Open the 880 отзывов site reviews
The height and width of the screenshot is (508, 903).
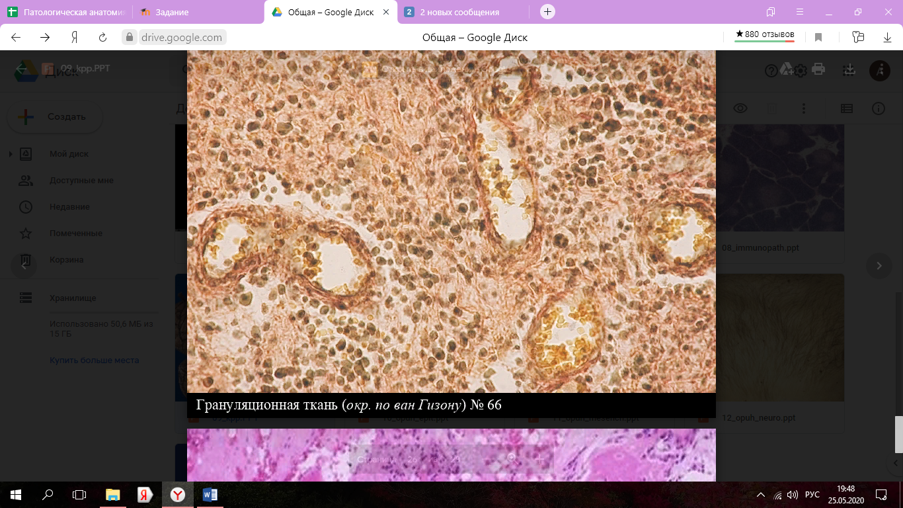point(765,35)
